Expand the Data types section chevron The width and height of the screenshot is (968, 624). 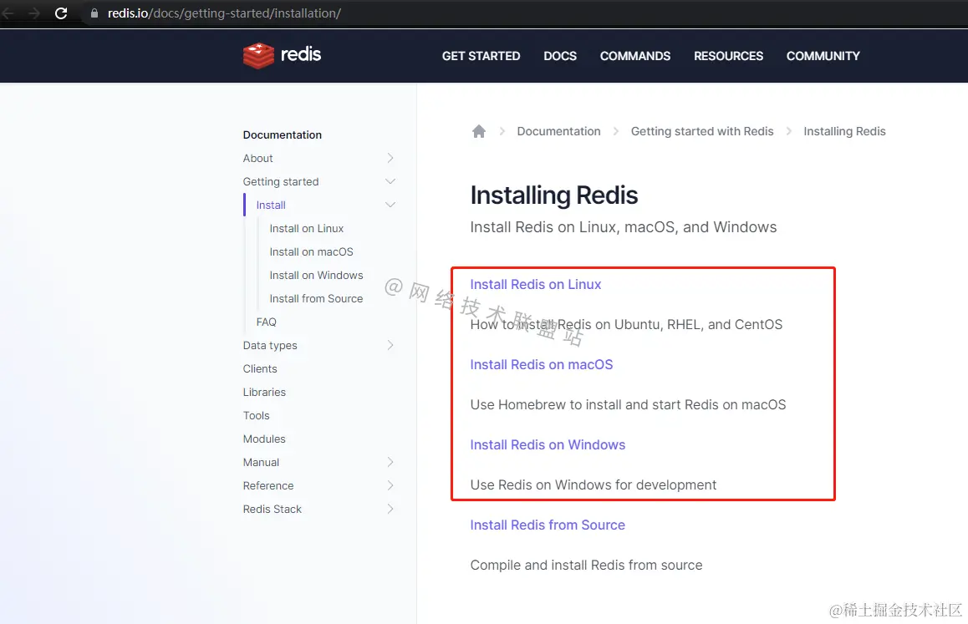click(x=390, y=345)
